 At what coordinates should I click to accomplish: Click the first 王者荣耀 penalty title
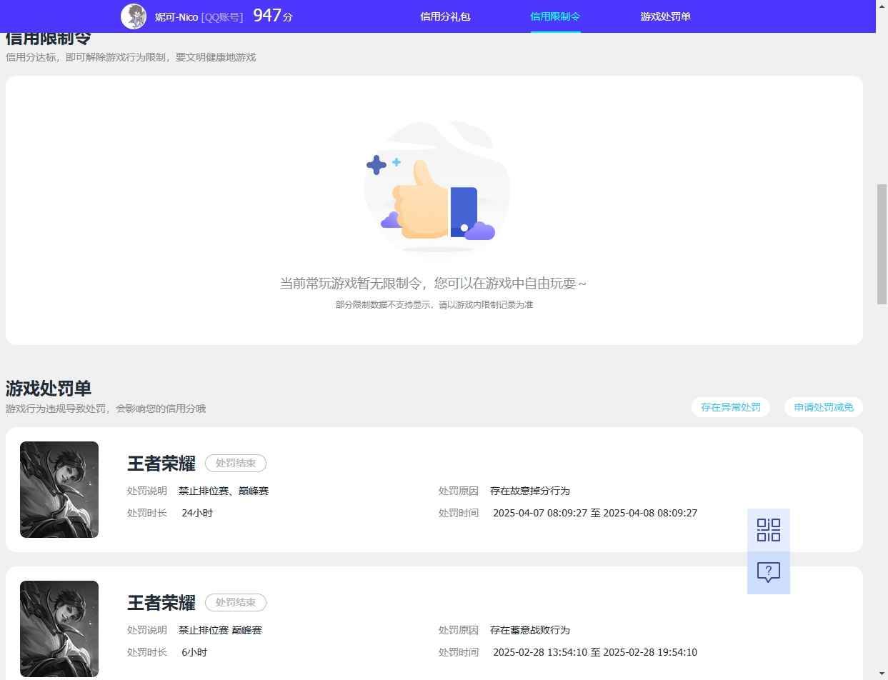[x=161, y=464]
